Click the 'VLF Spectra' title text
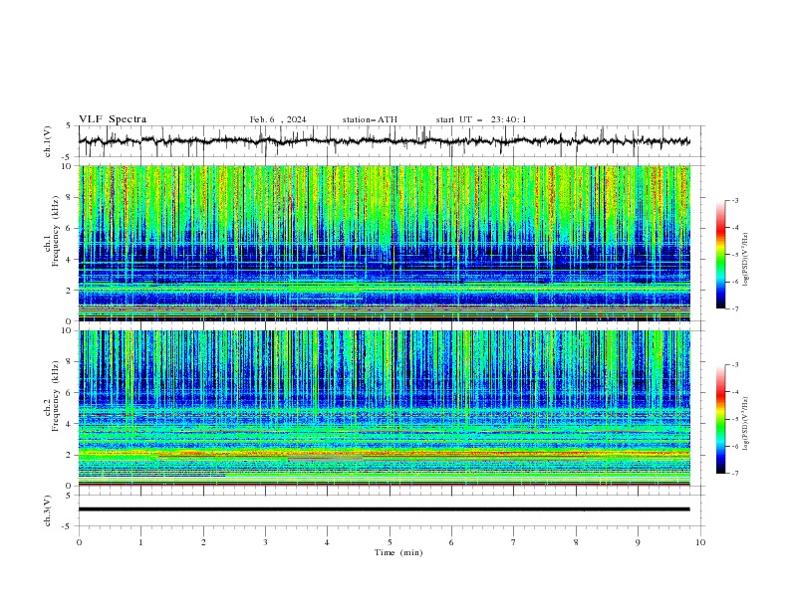Screen dimensions: 789x609 113,119
